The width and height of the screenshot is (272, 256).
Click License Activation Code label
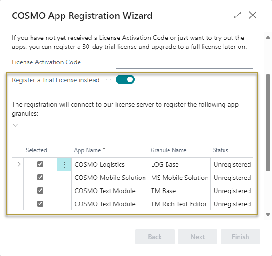coord(46,62)
